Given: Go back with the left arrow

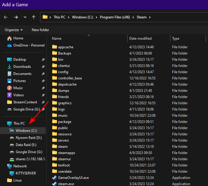Looking at the screenshot, I should 6,17.
